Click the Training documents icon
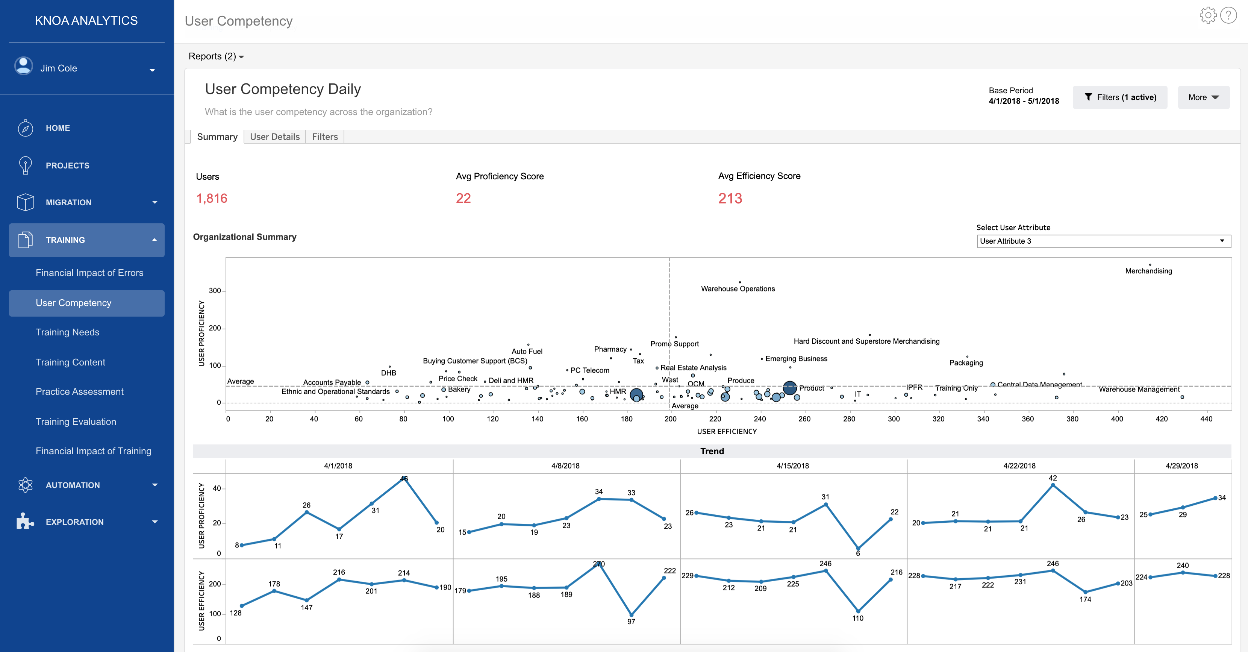Viewport: 1248px width, 652px height. pos(25,240)
